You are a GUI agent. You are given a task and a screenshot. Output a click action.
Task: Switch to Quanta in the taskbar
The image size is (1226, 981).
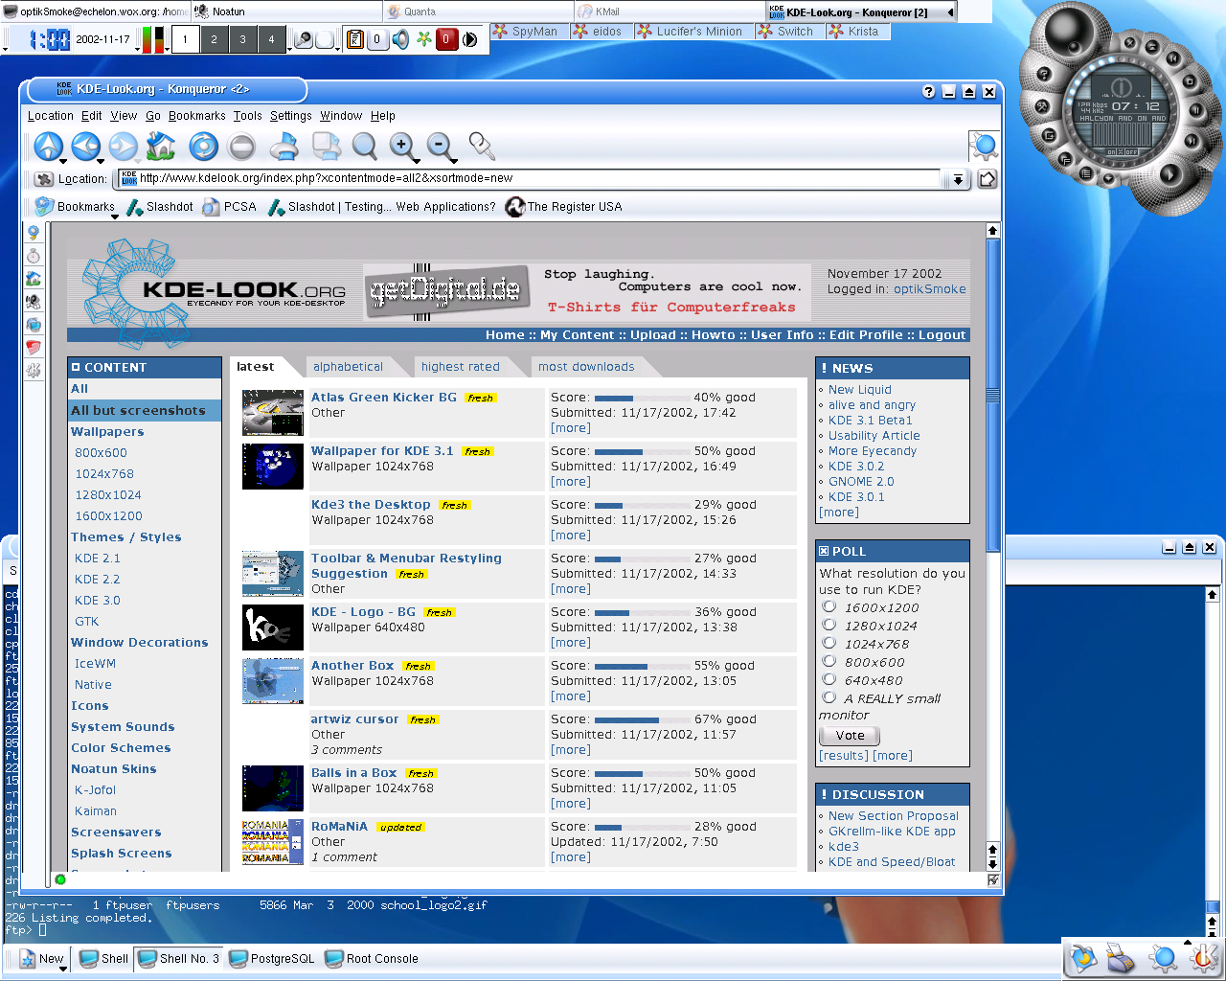pyautogui.click(x=479, y=11)
